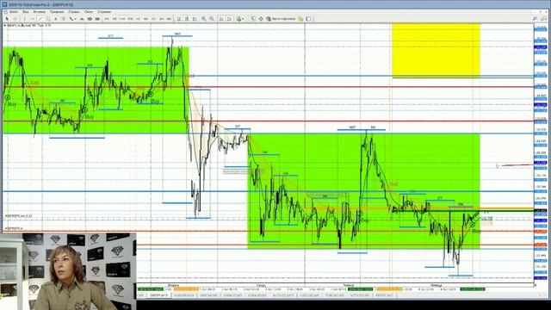Zoom out on the chart
Screen dimensions: 551x310
click(x=212, y=19)
